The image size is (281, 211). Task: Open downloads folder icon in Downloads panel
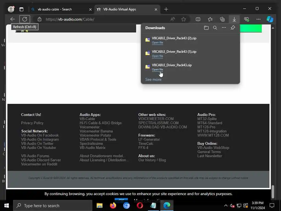[x=206, y=28]
